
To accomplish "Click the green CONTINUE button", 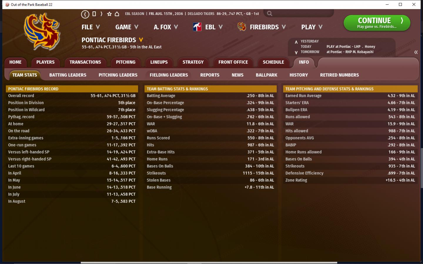I will 377,23.
